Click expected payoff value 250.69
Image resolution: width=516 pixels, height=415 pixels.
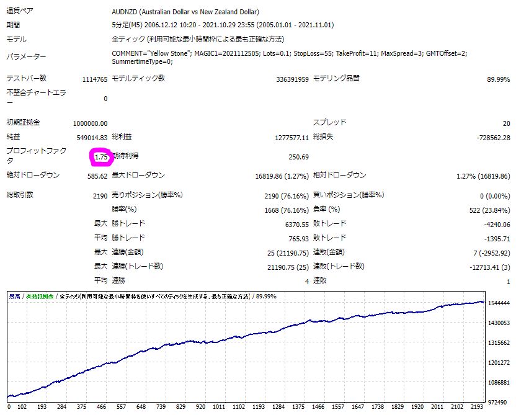[299, 158]
